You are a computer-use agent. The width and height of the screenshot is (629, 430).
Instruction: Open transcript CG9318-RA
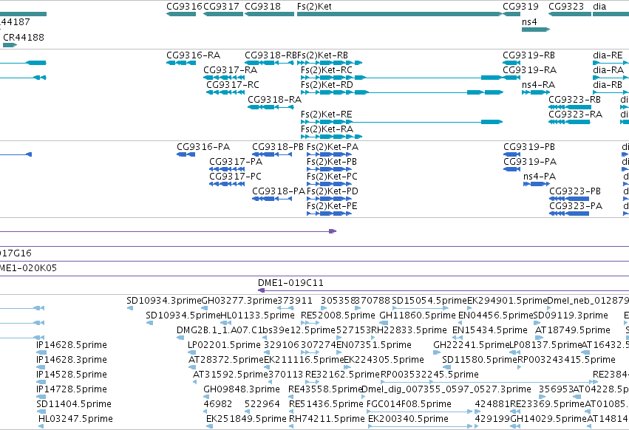click(x=274, y=100)
